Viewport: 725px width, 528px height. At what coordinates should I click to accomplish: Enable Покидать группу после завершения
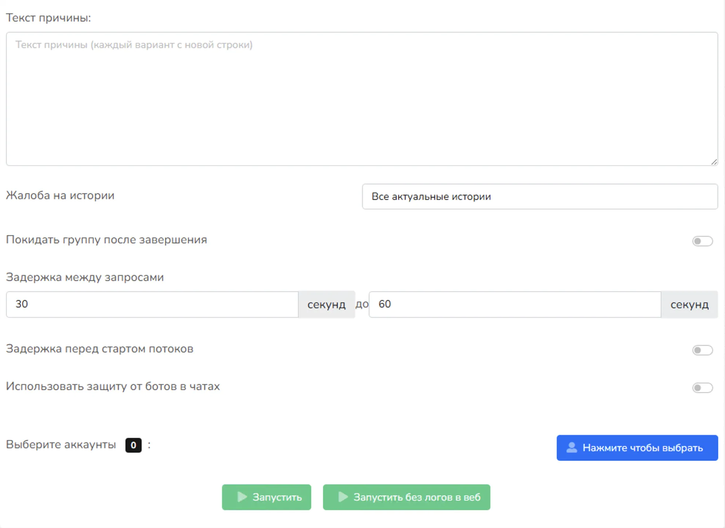tap(702, 241)
